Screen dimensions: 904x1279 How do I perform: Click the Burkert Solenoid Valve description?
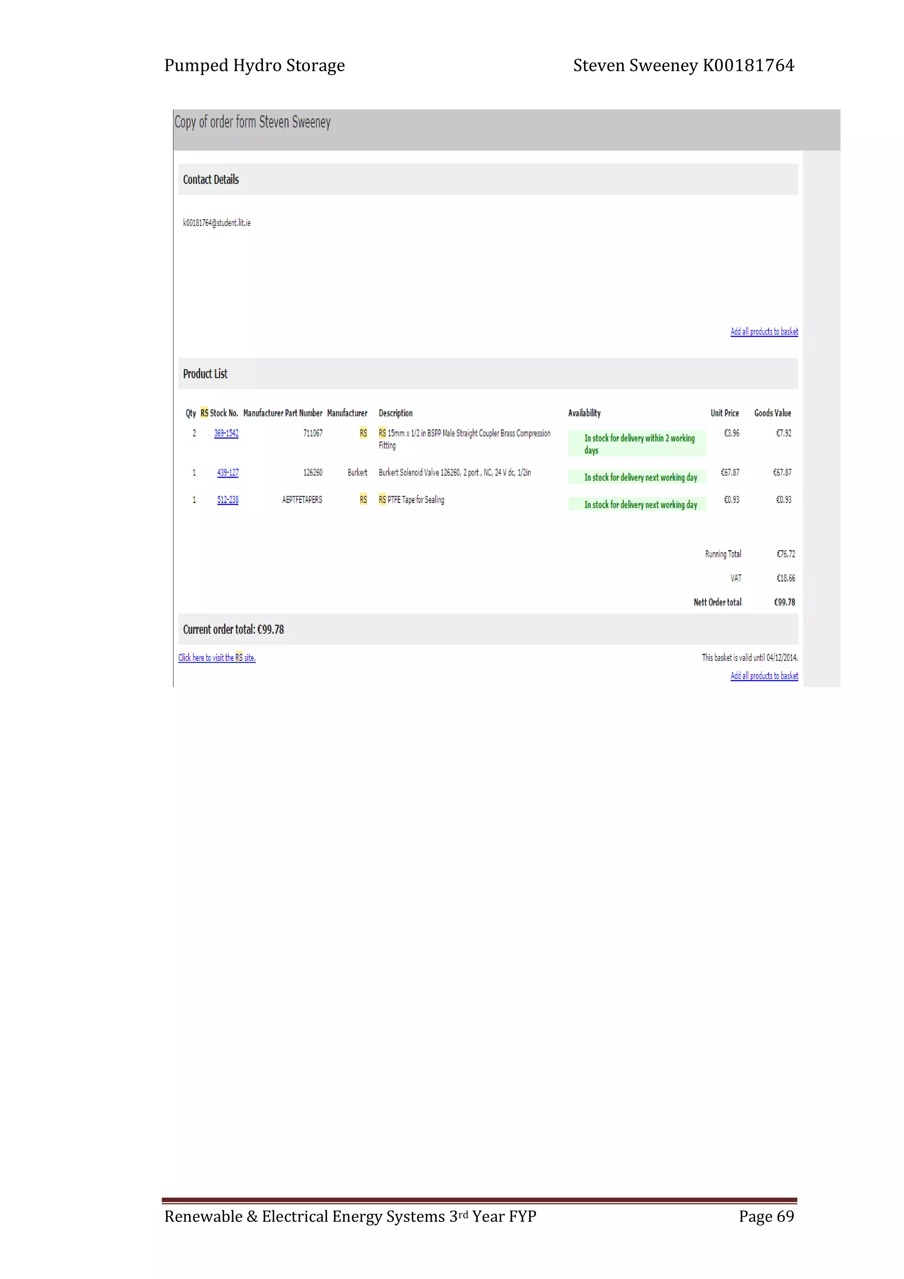(455, 472)
